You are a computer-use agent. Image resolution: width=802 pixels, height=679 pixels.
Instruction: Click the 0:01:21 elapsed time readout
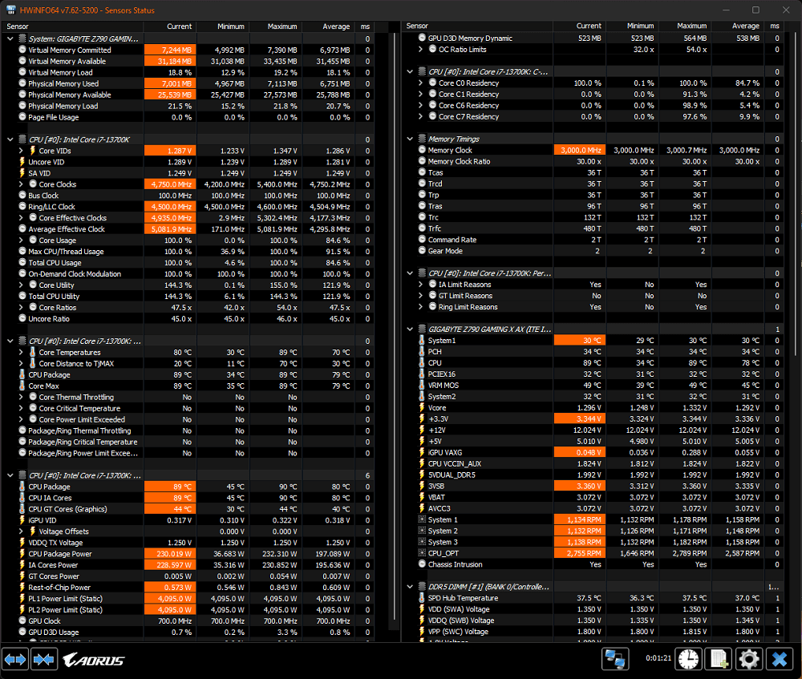pyautogui.click(x=658, y=658)
